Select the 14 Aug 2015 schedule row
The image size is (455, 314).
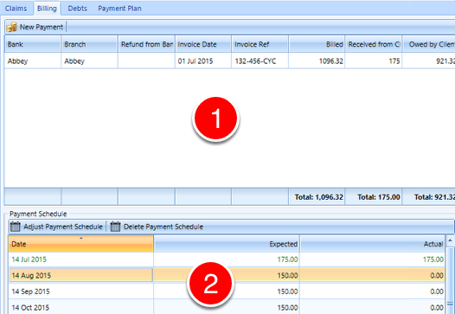(x=227, y=275)
